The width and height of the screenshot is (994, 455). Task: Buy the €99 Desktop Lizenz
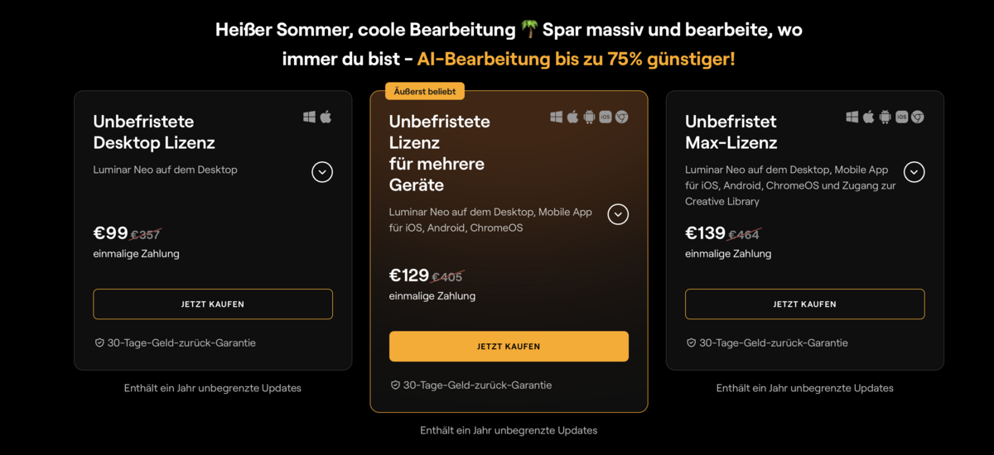point(213,304)
